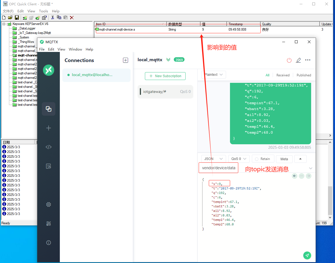
Task: Open QoS 0 dropdown in publish bar
Action: [x=239, y=159]
